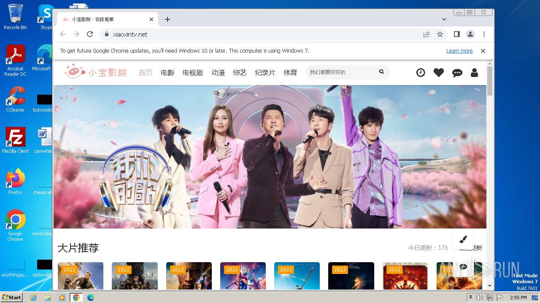This screenshot has width=540, height=303.
Task: Open user account icon on site header
Action: (474, 72)
